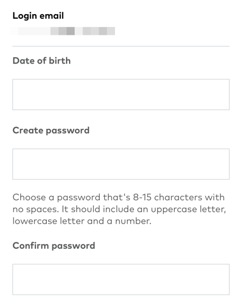The height and width of the screenshot is (305, 242).
Task: Click the Login email heading
Action: click(x=38, y=16)
